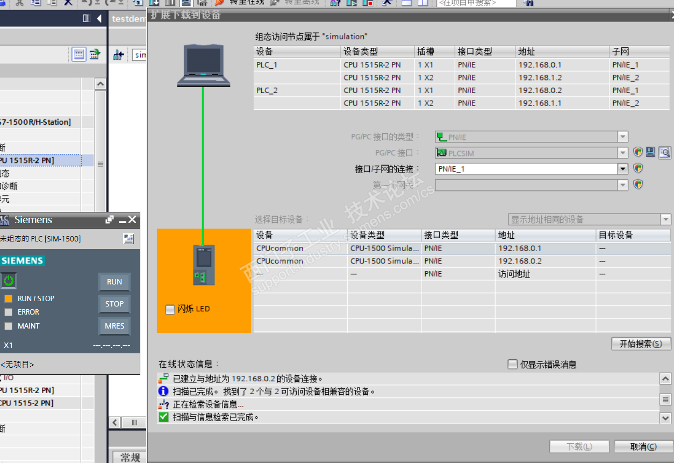Open the PG/PC 接口 PLCSIM dropdown
The width and height of the screenshot is (674, 463).
623,153
